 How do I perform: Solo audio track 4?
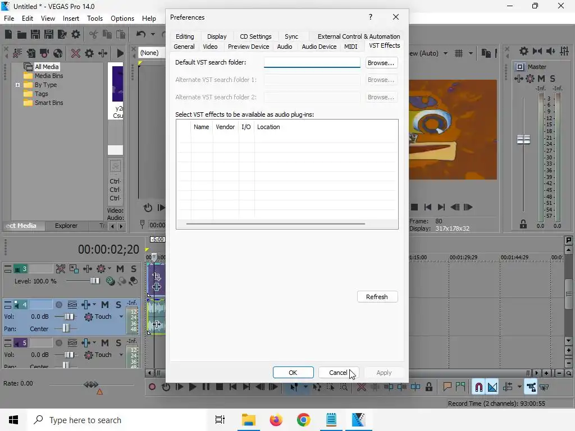coord(118,305)
